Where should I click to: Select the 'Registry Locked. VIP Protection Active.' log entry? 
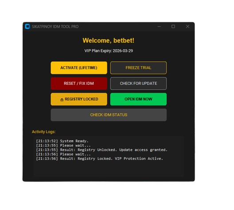[100, 158]
